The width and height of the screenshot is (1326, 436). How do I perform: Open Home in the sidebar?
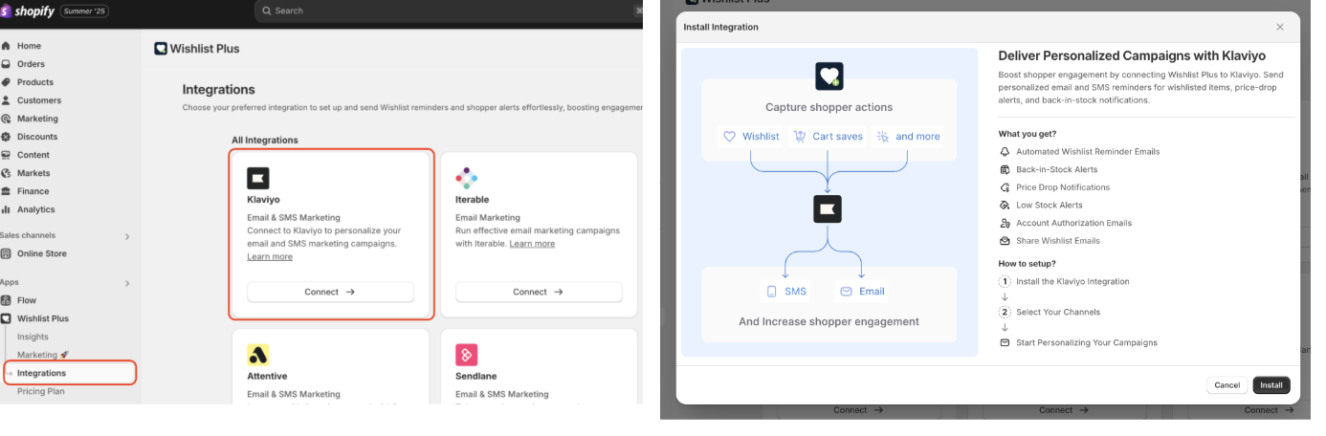click(x=29, y=46)
